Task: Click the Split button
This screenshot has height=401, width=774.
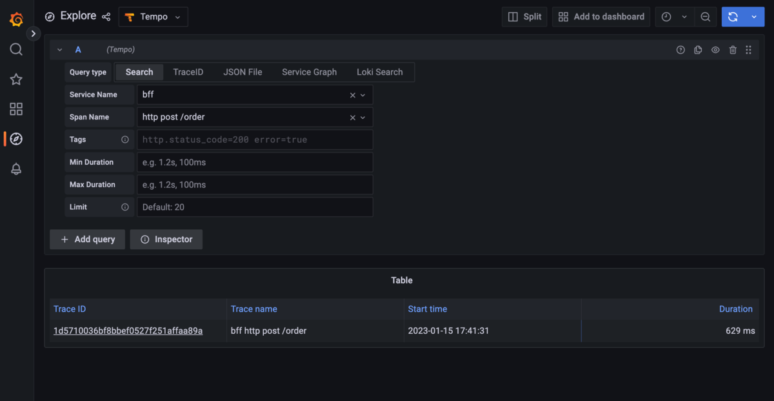Action: [524, 17]
